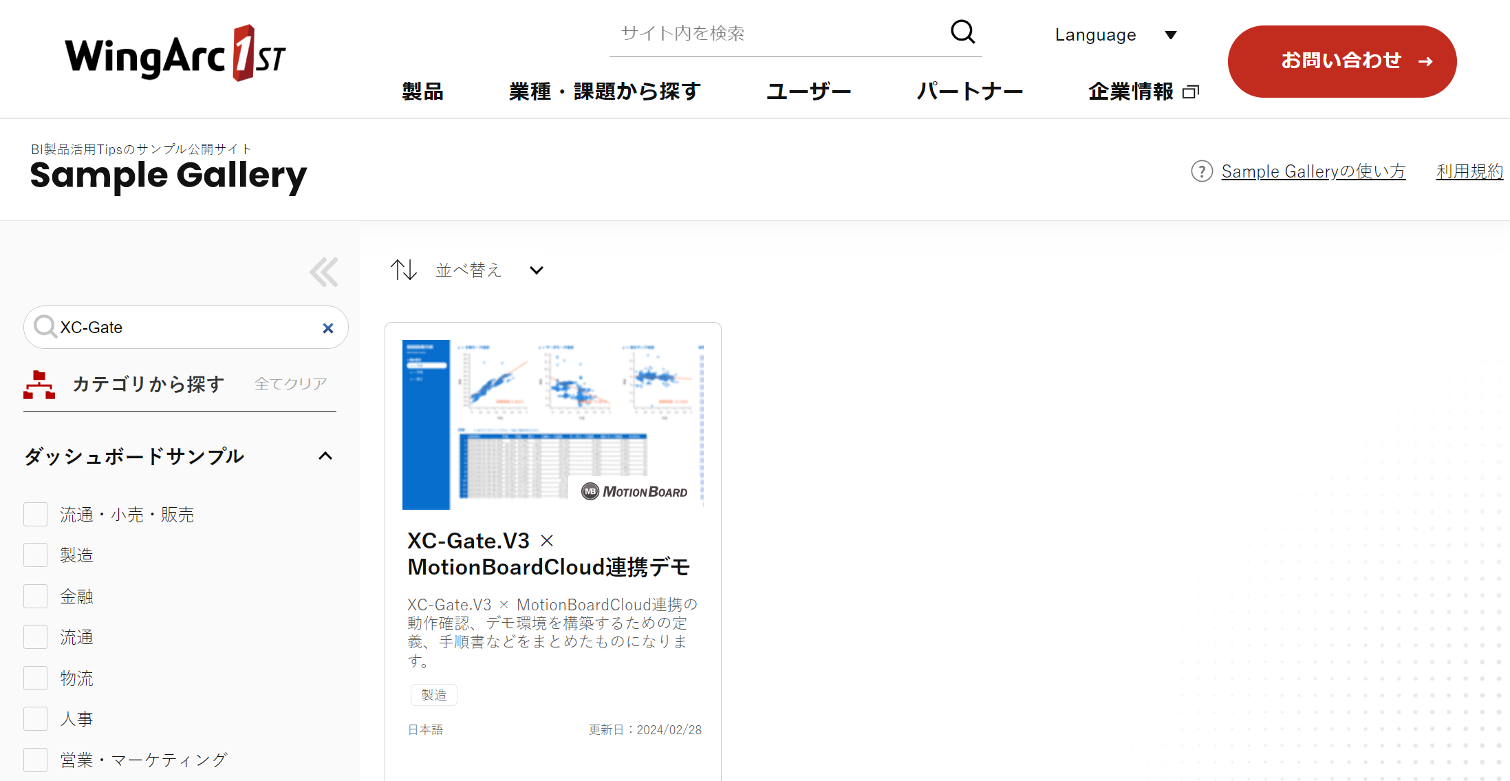Click the red category tree icon

tap(39, 385)
